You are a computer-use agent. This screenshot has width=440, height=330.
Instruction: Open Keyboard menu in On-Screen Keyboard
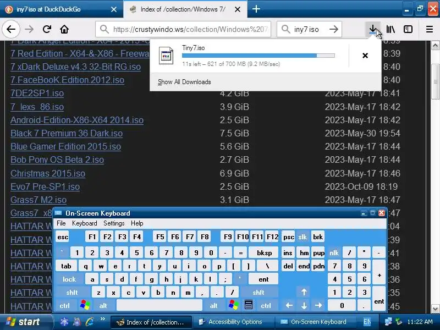(85, 223)
